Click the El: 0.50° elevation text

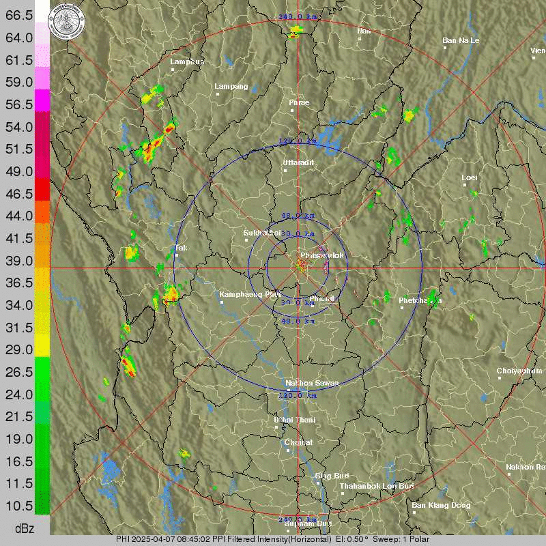click(x=352, y=539)
